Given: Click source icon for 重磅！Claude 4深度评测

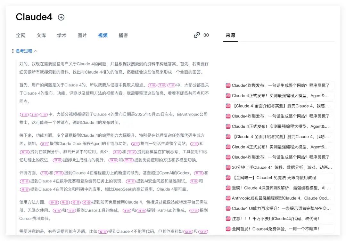Looking at the screenshot, I should point(228,188).
